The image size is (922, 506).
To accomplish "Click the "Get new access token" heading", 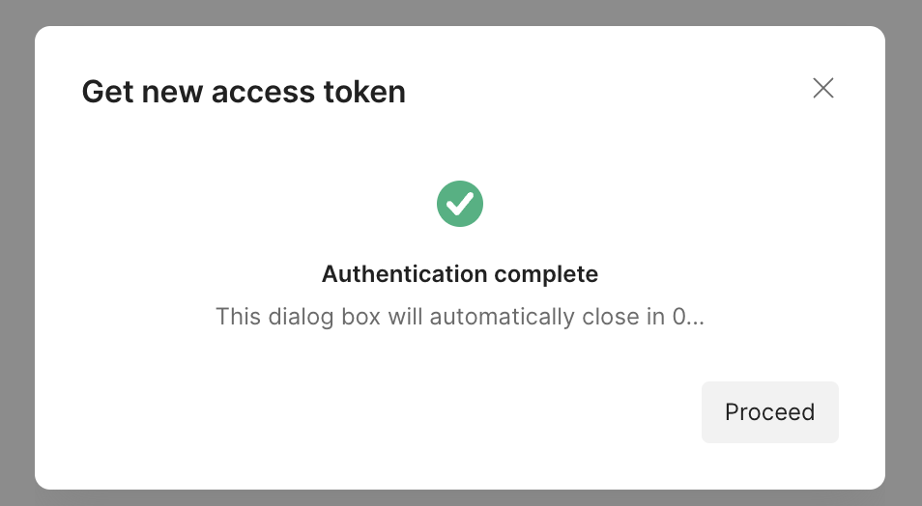I will 244,92.
